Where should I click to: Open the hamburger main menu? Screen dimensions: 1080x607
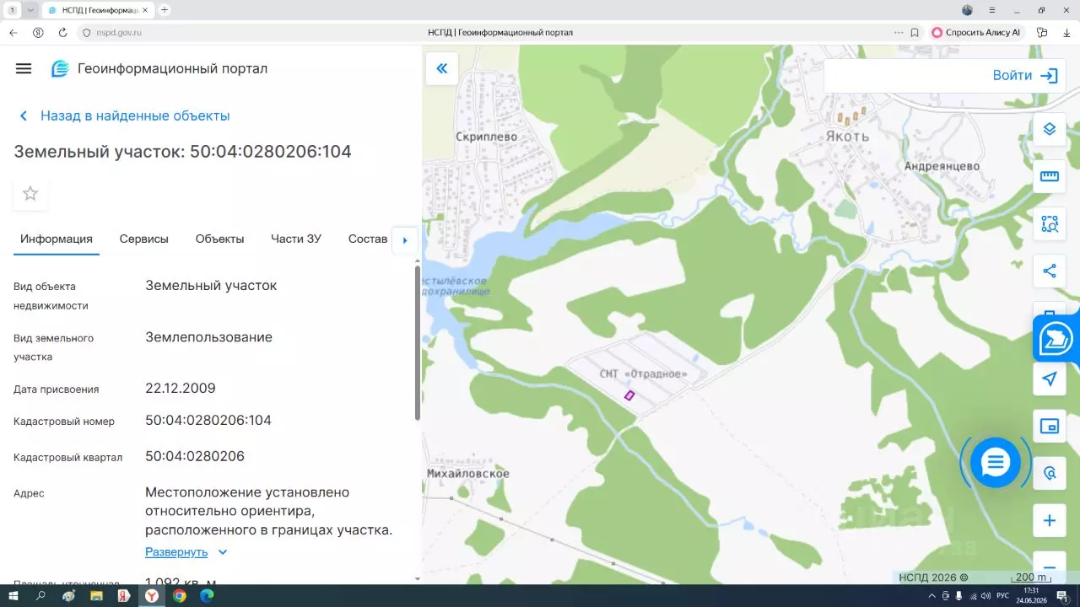coord(24,68)
